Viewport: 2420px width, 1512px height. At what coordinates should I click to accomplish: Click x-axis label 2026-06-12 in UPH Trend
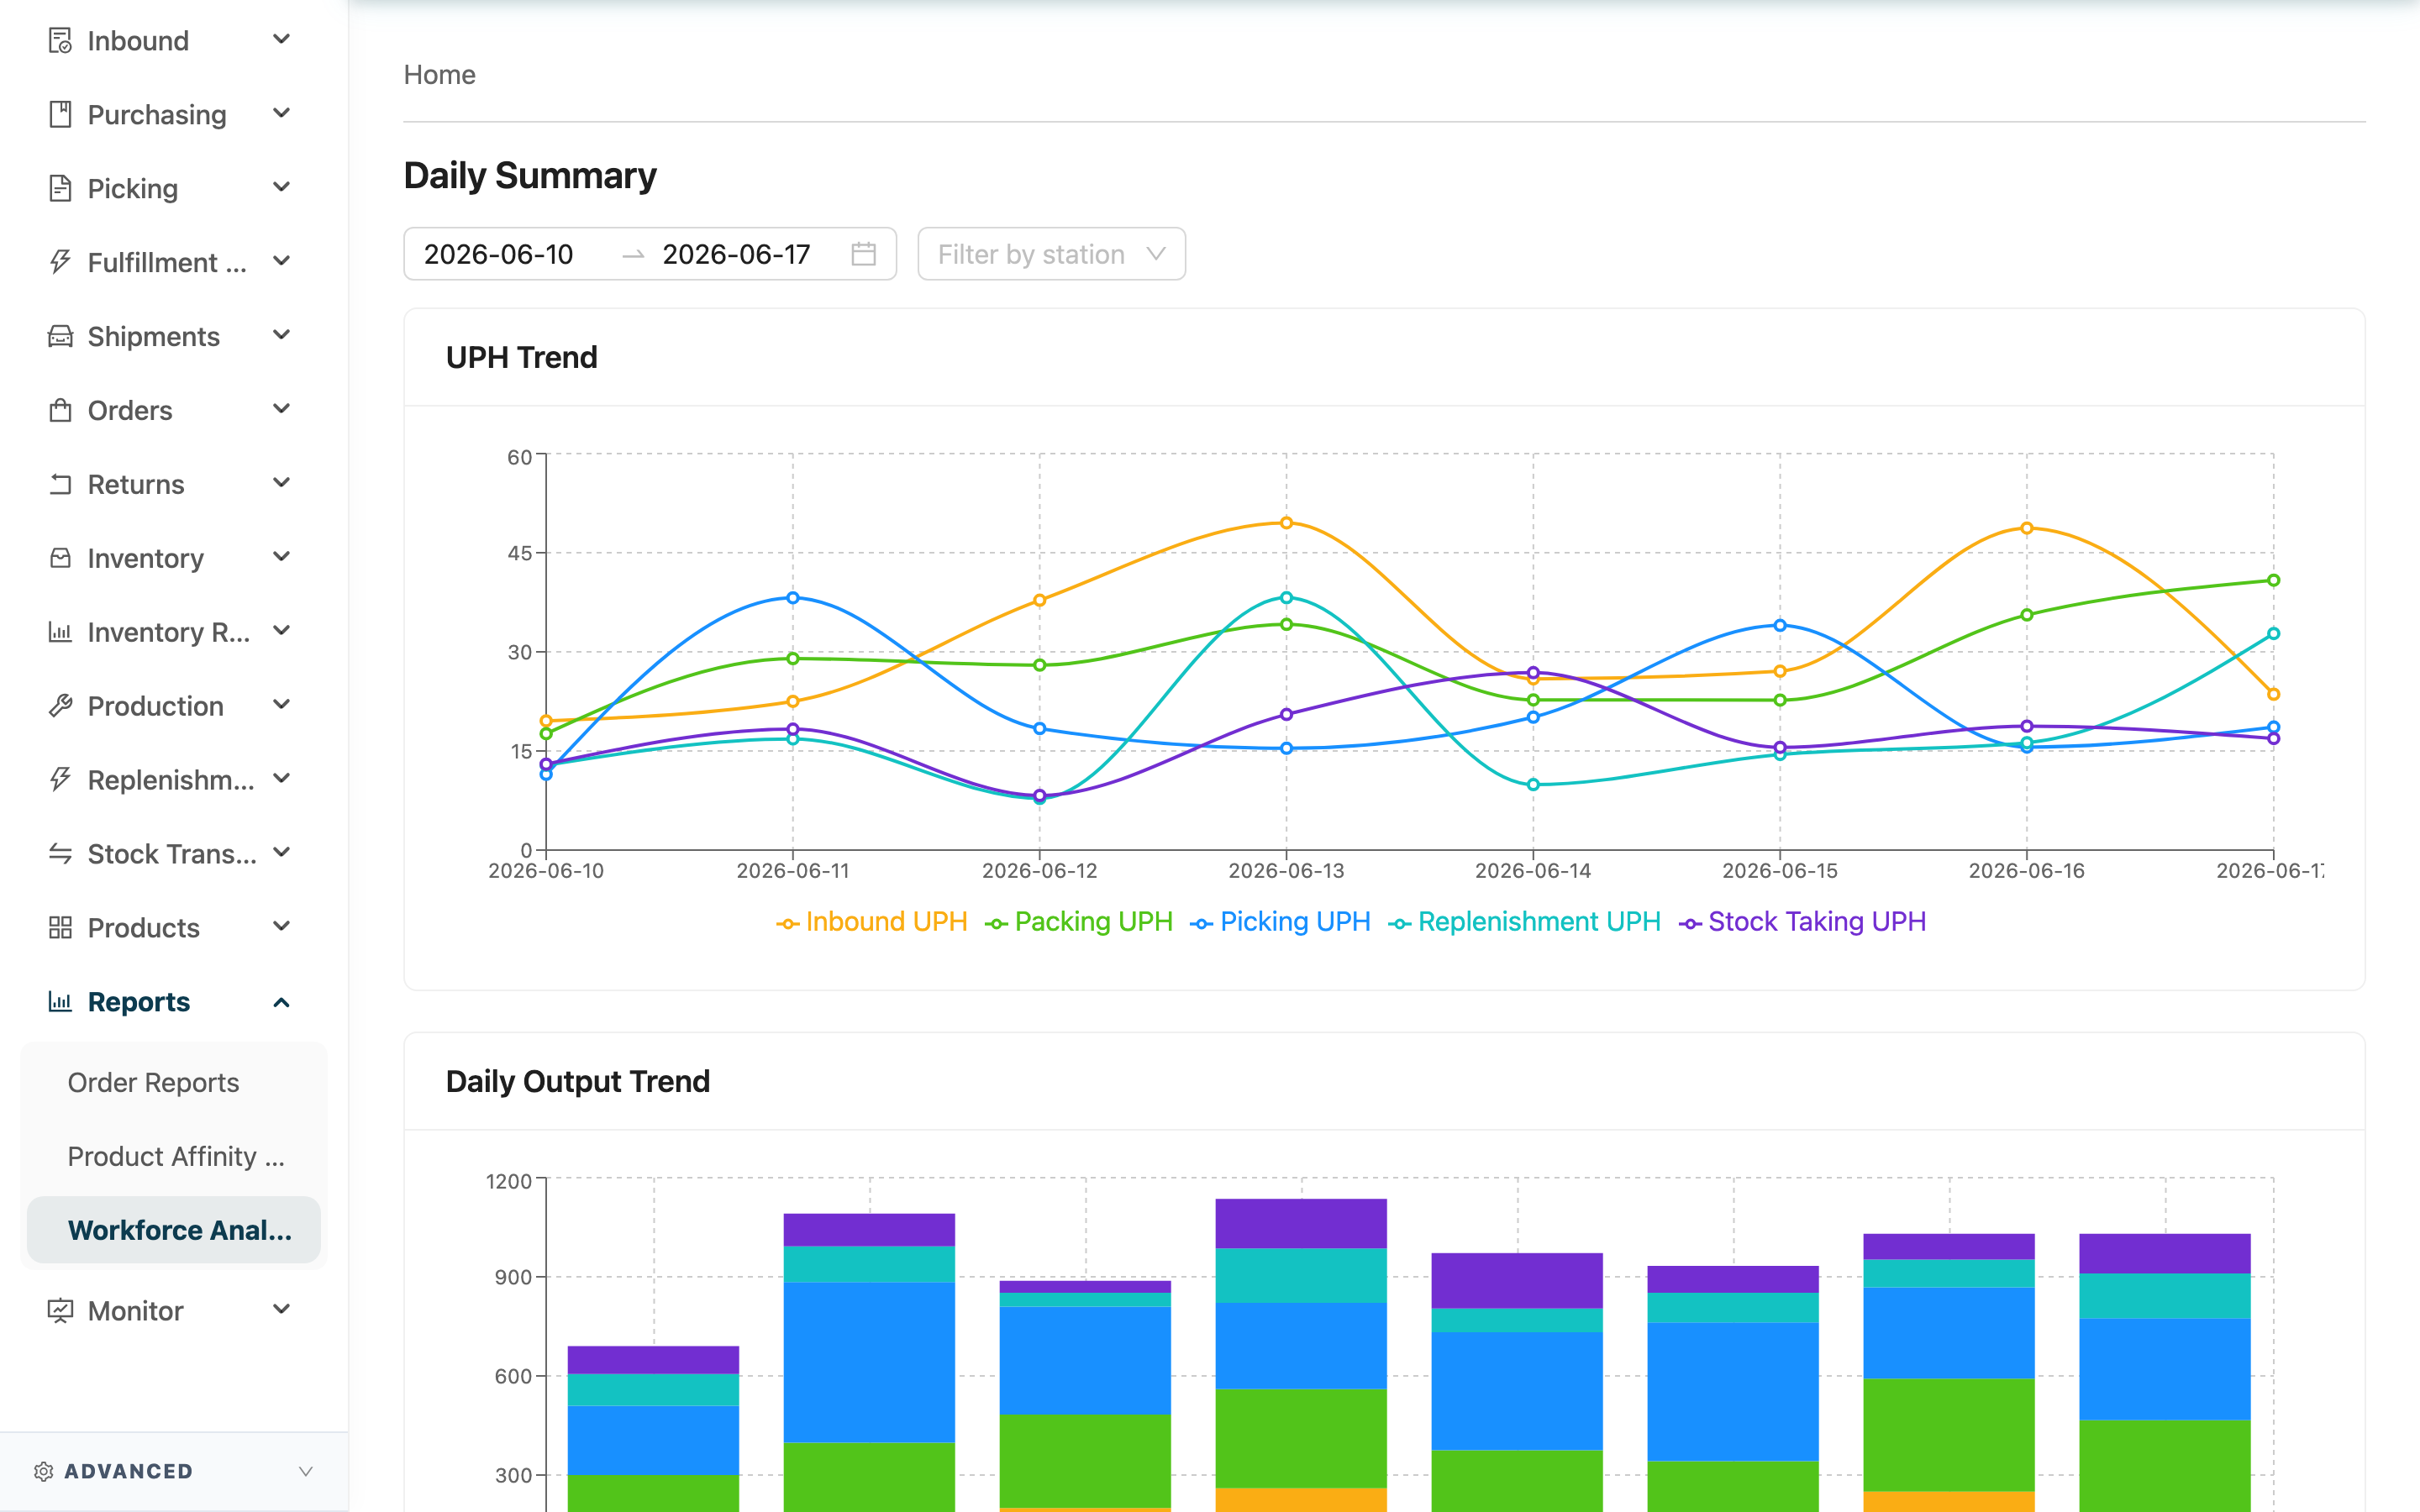point(1040,872)
